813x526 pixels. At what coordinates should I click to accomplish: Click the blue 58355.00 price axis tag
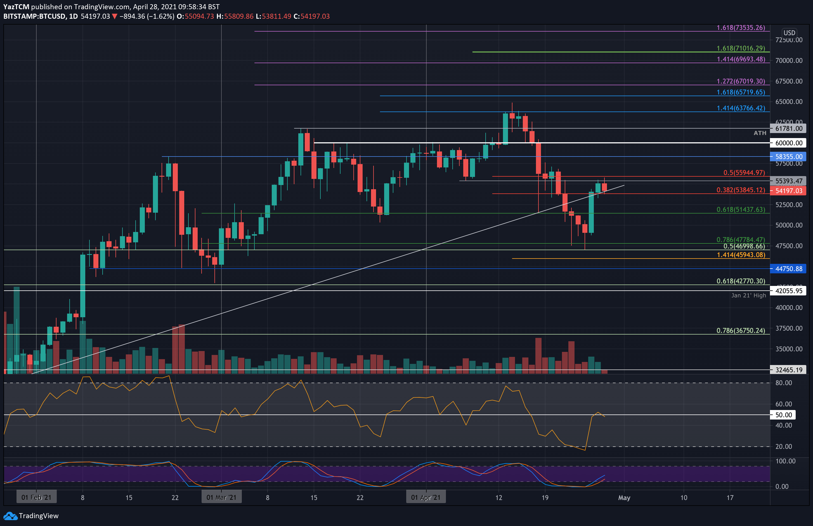pos(788,157)
